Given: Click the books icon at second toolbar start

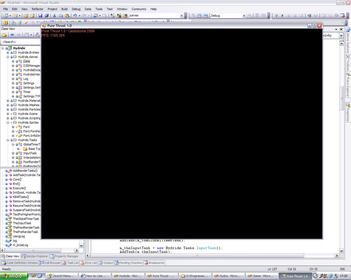Looking at the screenshot, I should [x=6, y=22].
